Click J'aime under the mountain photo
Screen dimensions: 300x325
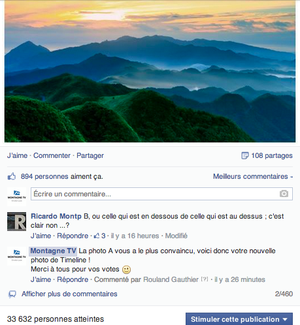click(17, 155)
